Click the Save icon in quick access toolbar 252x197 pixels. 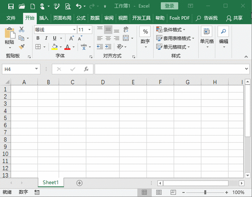[x=11, y=6]
